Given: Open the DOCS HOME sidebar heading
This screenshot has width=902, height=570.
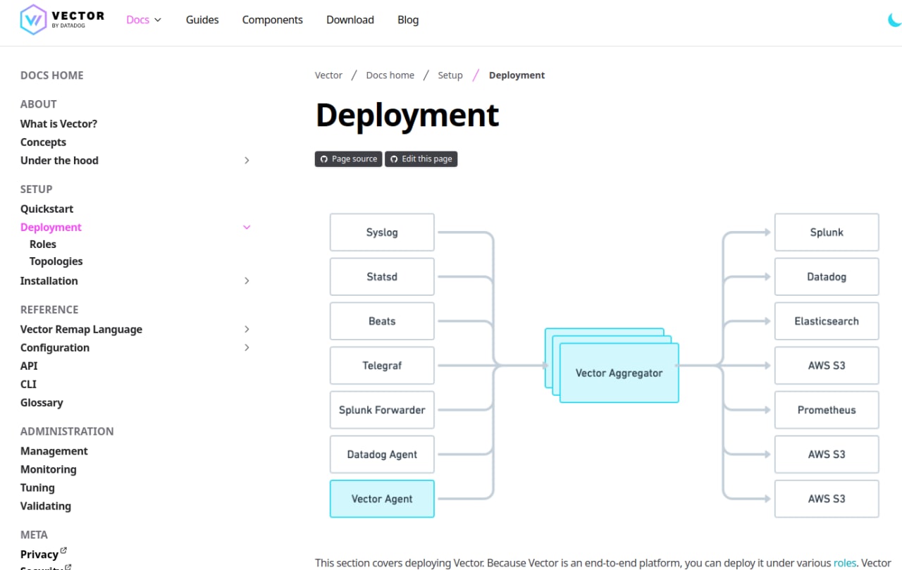Looking at the screenshot, I should pyautogui.click(x=51, y=75).
